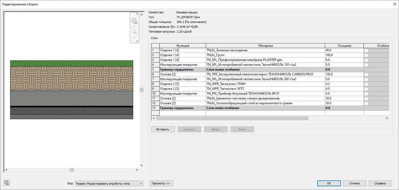Close the preview navigation bar via its X icon
This screenshot has width=399, height=190.
click(x=137, y=14)
